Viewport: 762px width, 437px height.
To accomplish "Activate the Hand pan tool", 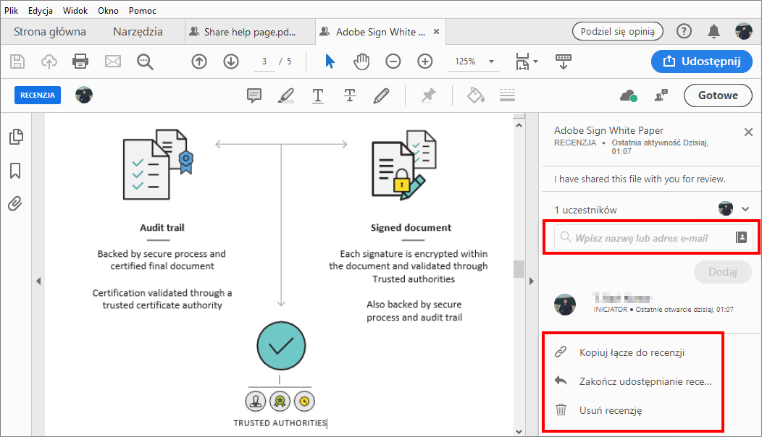I will click(361, 61).
